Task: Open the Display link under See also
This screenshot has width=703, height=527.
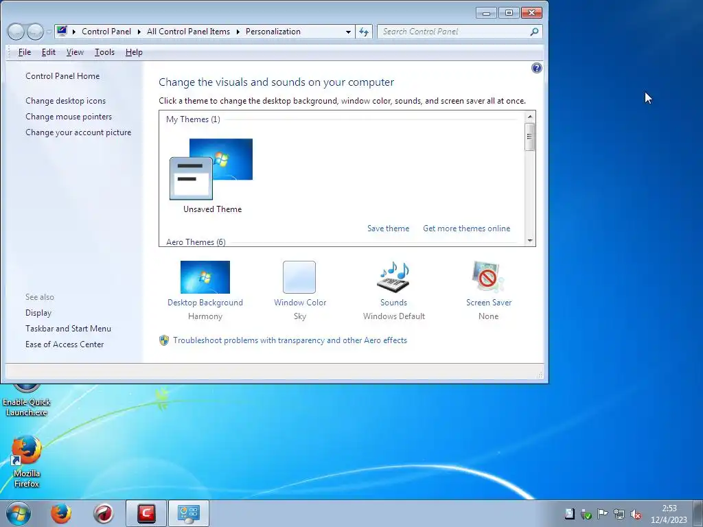Action: click(38, 313)
